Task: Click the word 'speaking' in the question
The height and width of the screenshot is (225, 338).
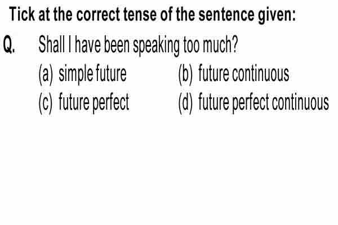Action: point(156,46)
